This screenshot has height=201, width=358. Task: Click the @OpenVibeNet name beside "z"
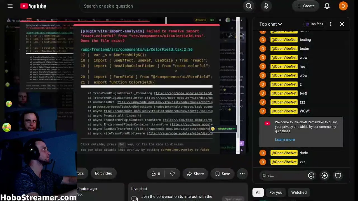pyautogui.click(x=284, y=84)
